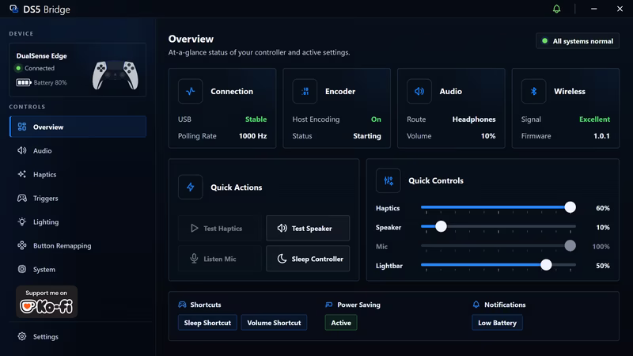Click the battery level icon
This screenshot has width=633, height=356.
click(24, 83)
